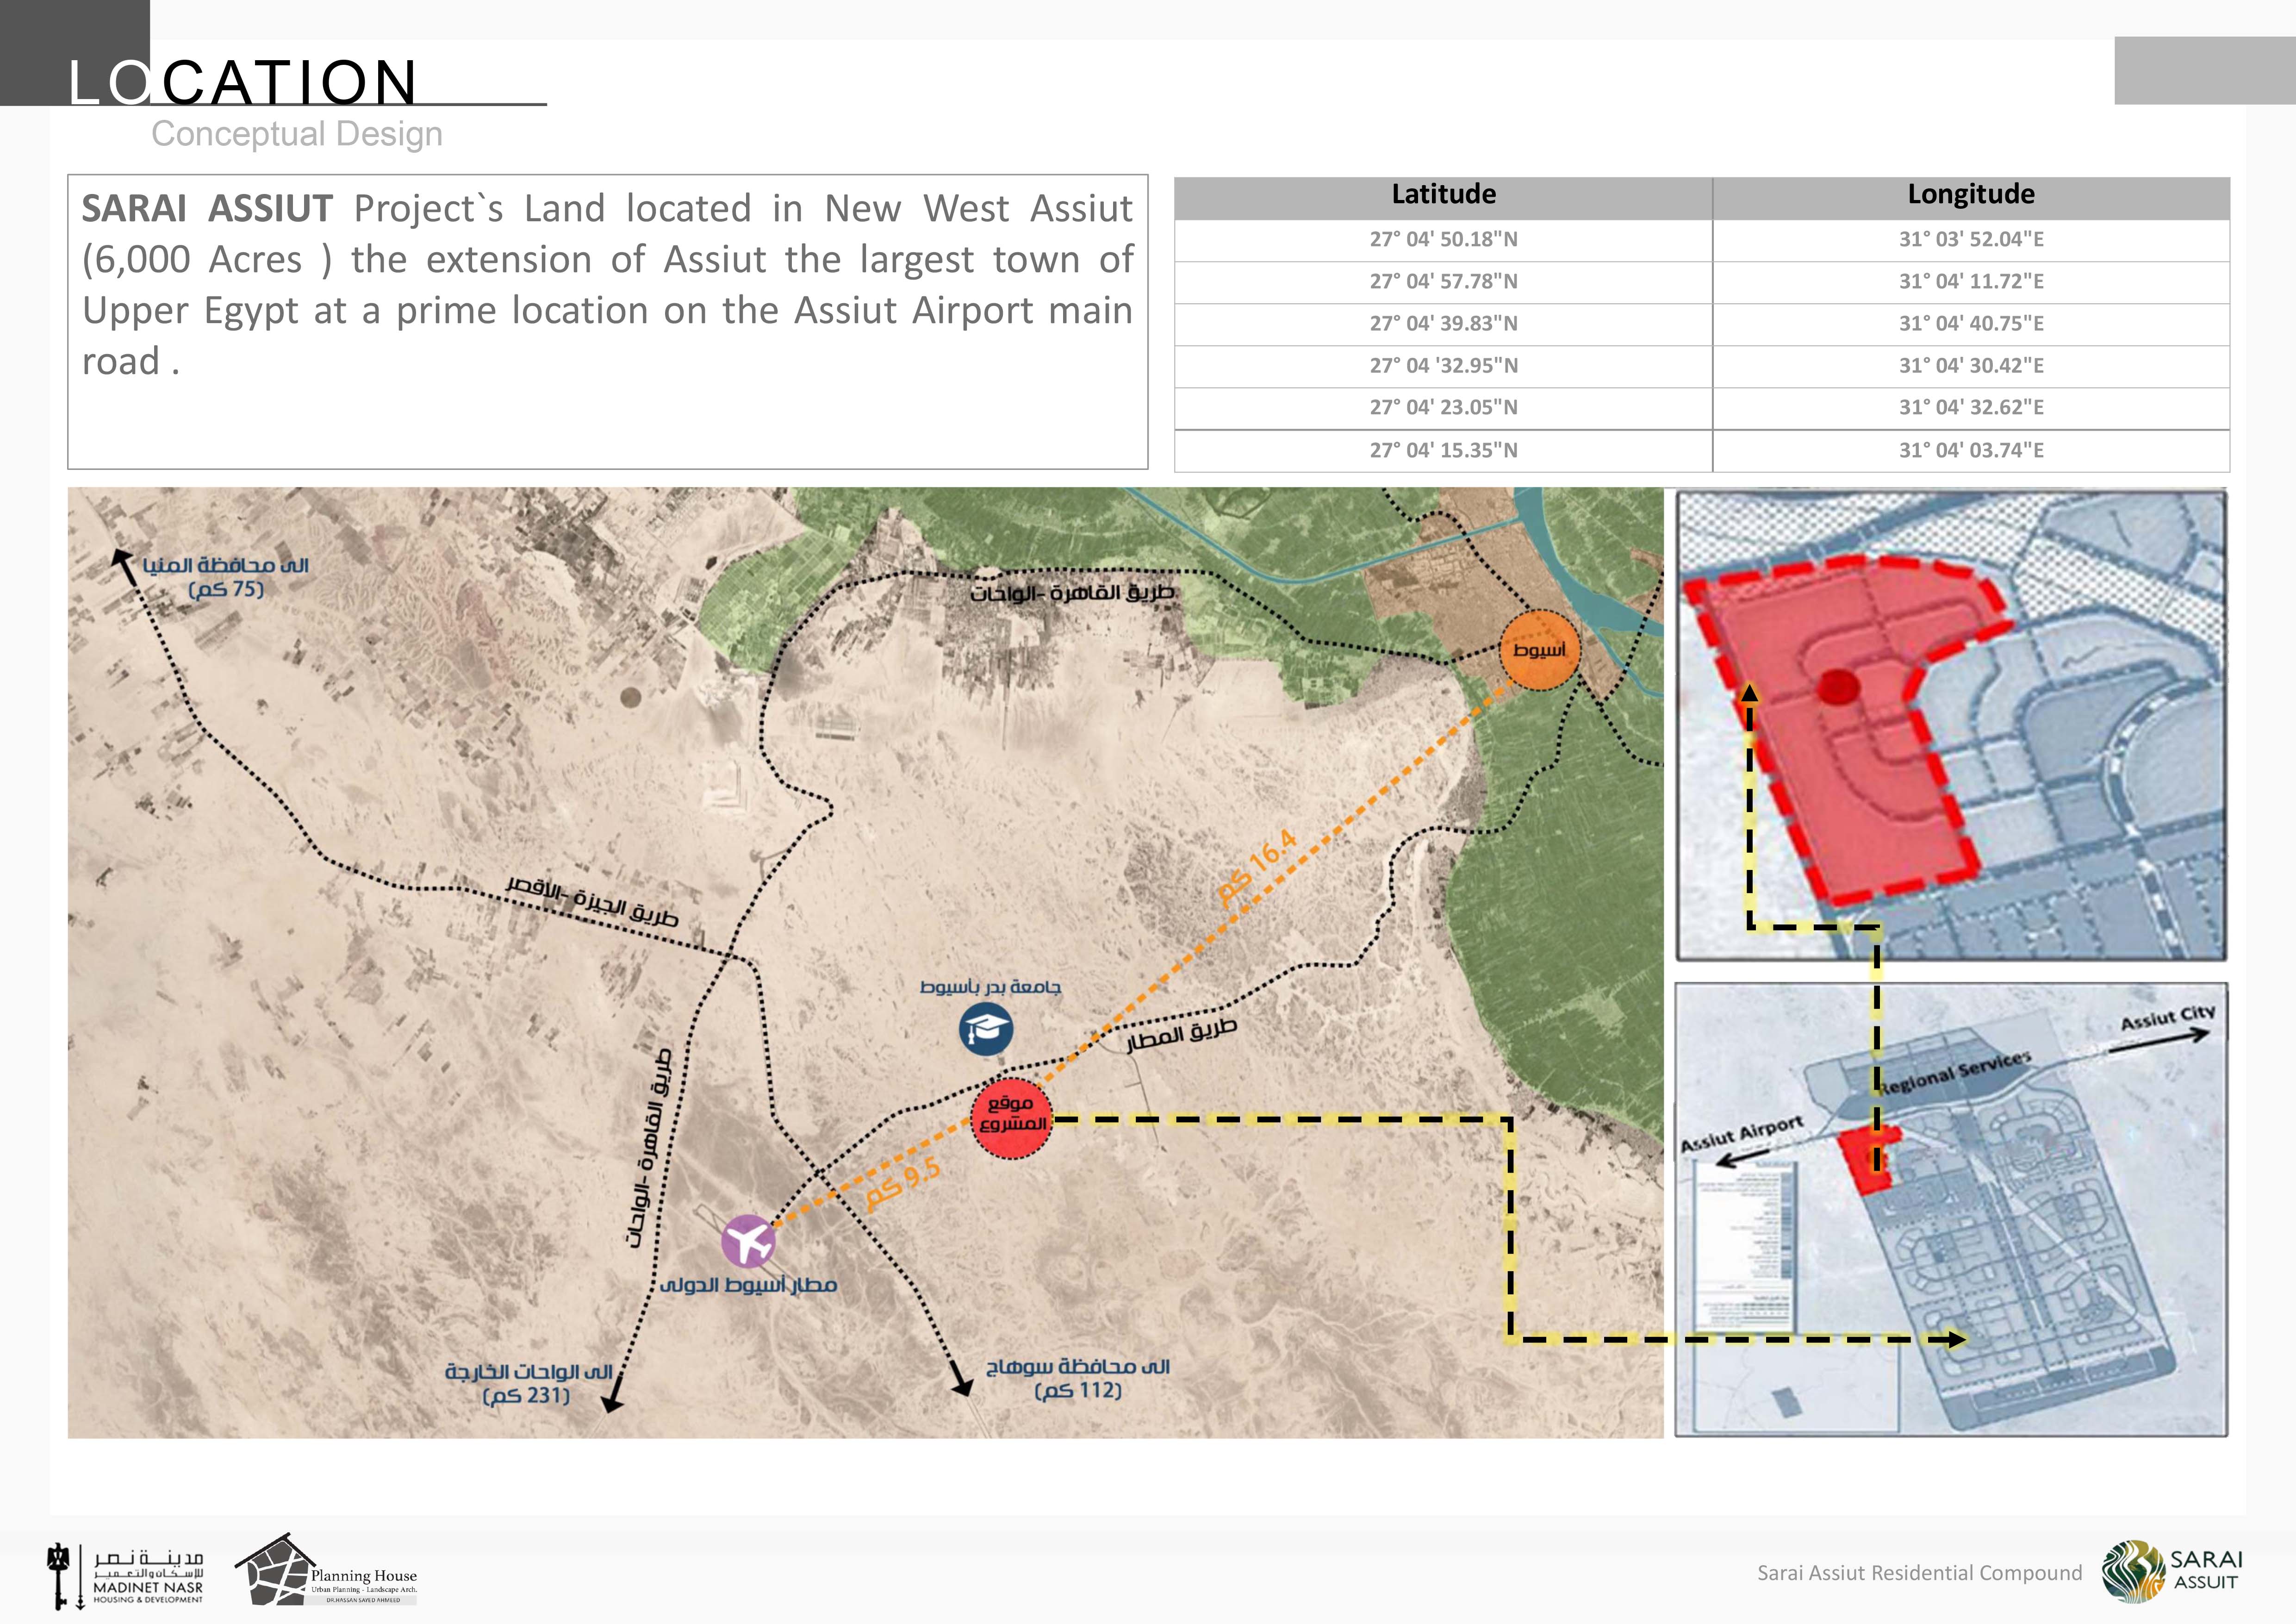
Task: Select longitude cell 31° 04' 32.62"E
Action: coord(1971,408)
